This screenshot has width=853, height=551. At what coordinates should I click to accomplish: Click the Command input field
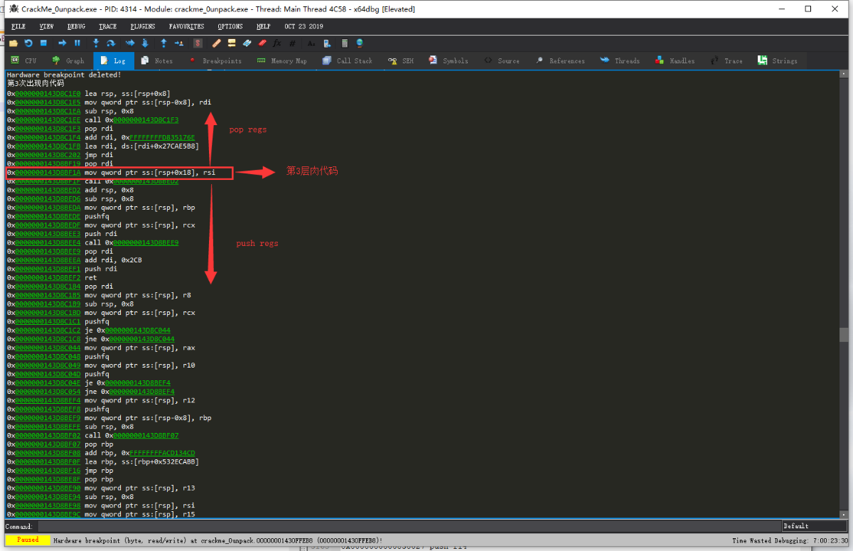point(408,526)
